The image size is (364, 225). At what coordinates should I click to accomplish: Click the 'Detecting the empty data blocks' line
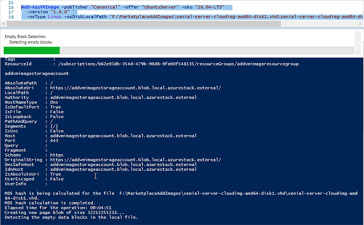[x=71, y=217]
